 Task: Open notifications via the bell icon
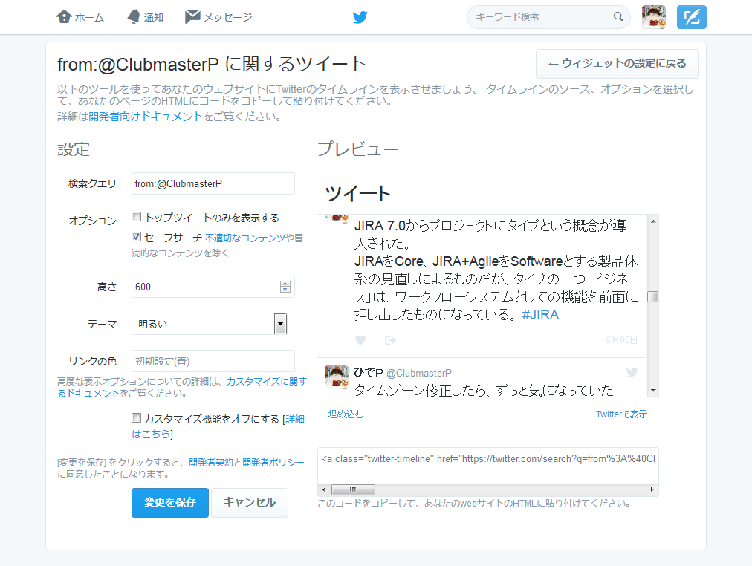point(134,17)
